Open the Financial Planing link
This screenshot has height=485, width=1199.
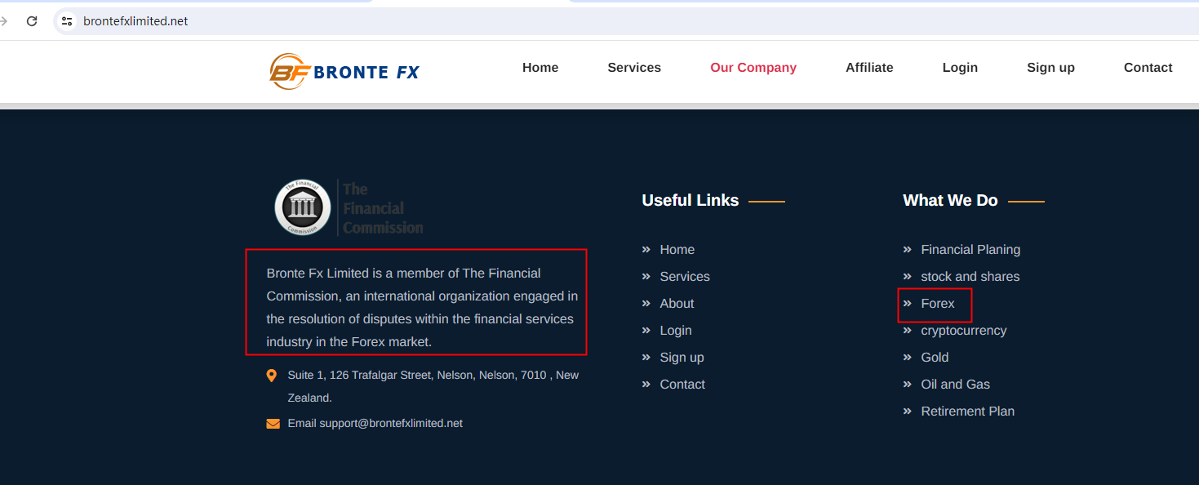970,250
